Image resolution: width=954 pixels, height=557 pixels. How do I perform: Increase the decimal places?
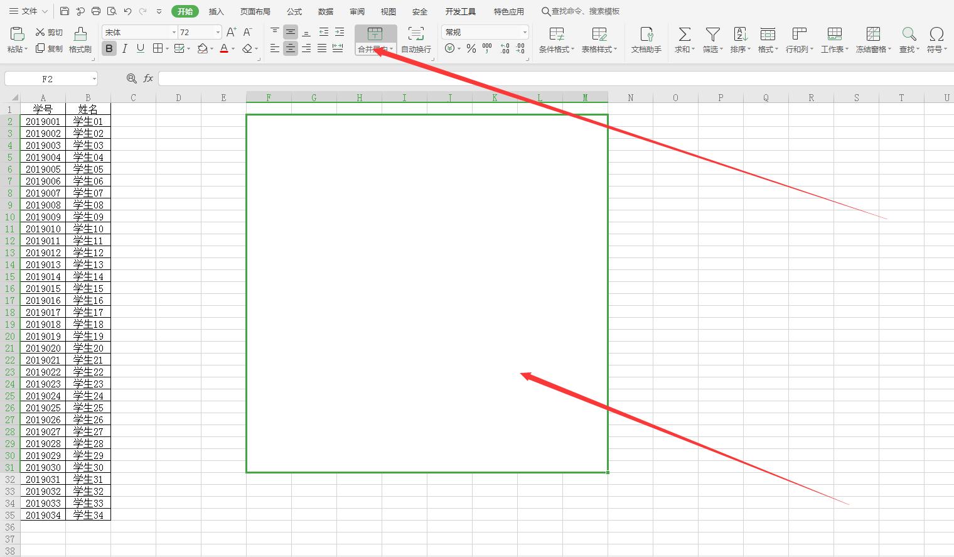pos(505,48)
